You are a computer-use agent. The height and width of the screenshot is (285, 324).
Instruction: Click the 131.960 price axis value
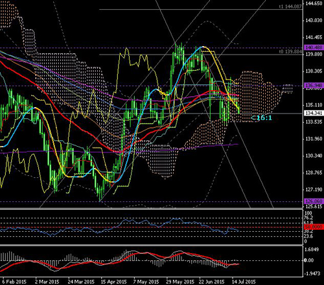point(314,139)
